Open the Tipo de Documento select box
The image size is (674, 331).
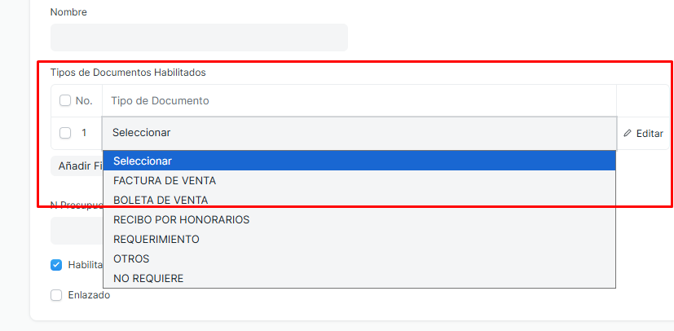[x=359, y=133]
